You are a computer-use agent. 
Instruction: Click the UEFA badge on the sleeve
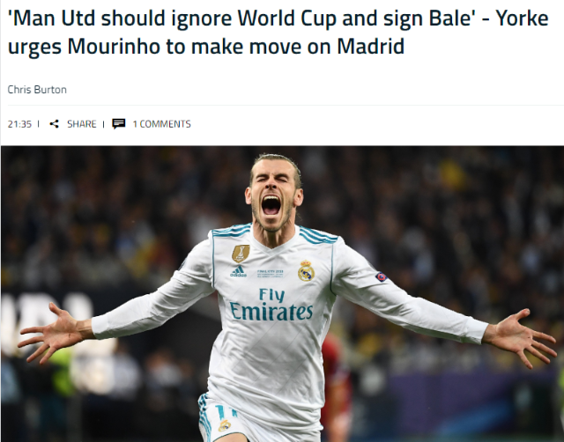(381, 277)
